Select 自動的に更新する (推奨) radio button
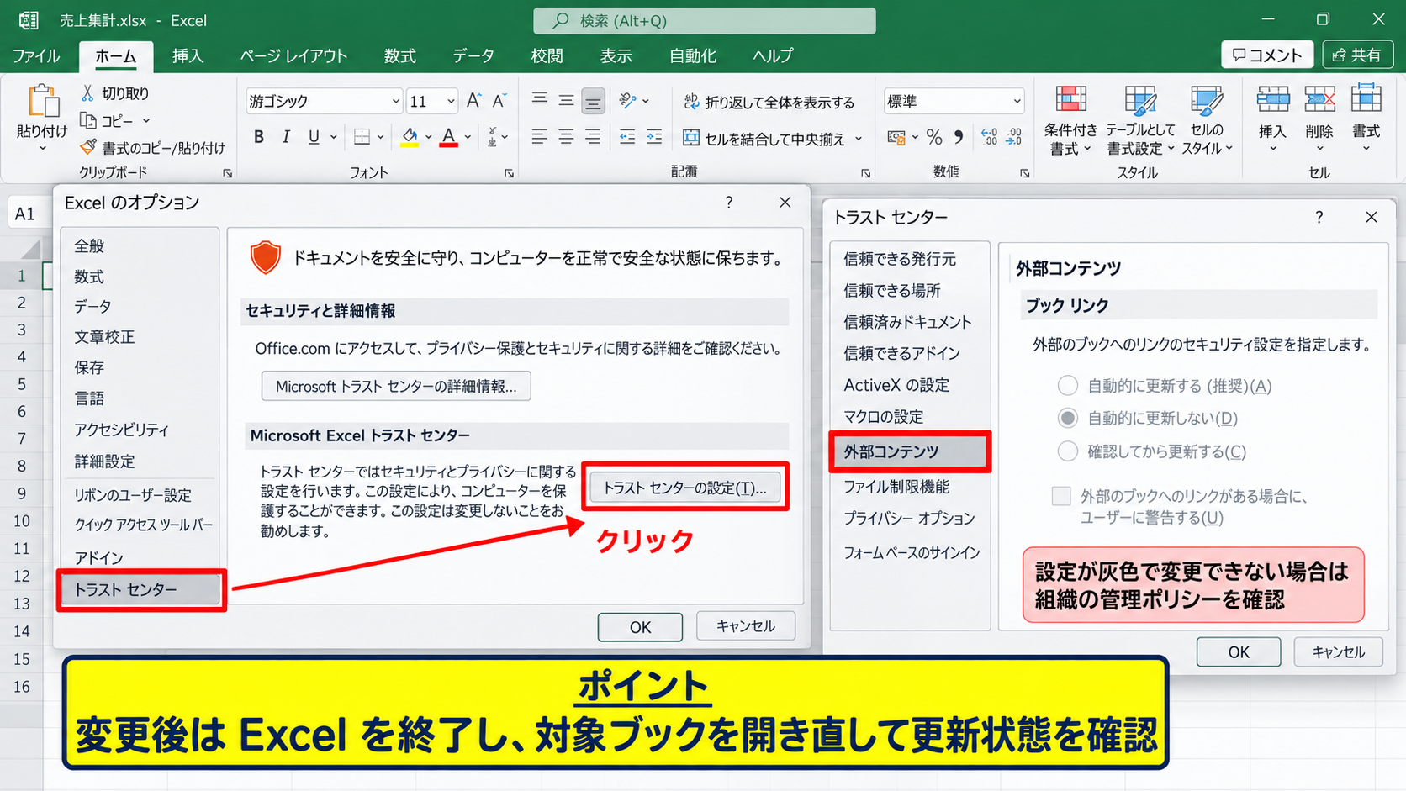 [1067, 386]
